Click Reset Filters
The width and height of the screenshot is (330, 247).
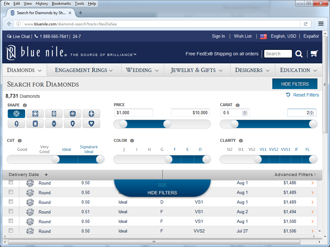tap(302, 95)
